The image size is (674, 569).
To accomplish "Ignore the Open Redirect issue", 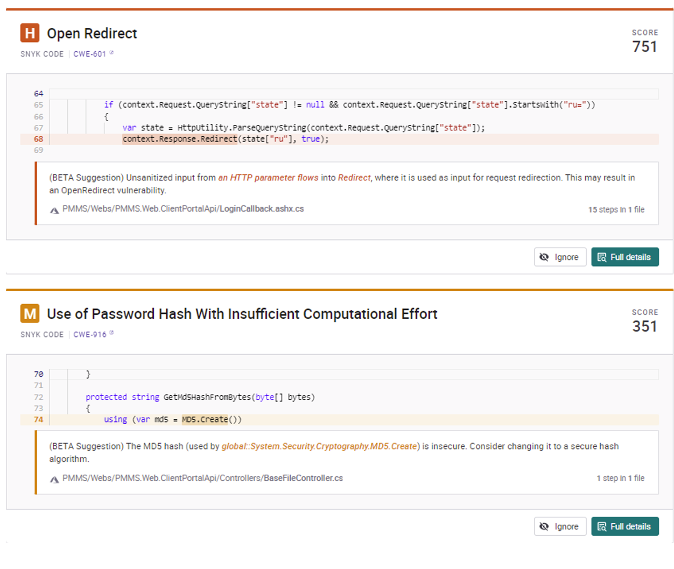I will pyautogui.click(x=560, y=257).
